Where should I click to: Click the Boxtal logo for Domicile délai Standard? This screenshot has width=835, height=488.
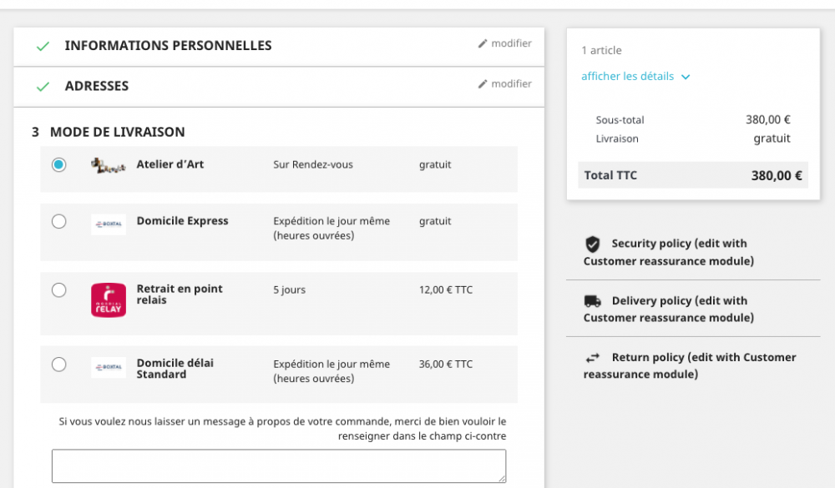point(109,367)
